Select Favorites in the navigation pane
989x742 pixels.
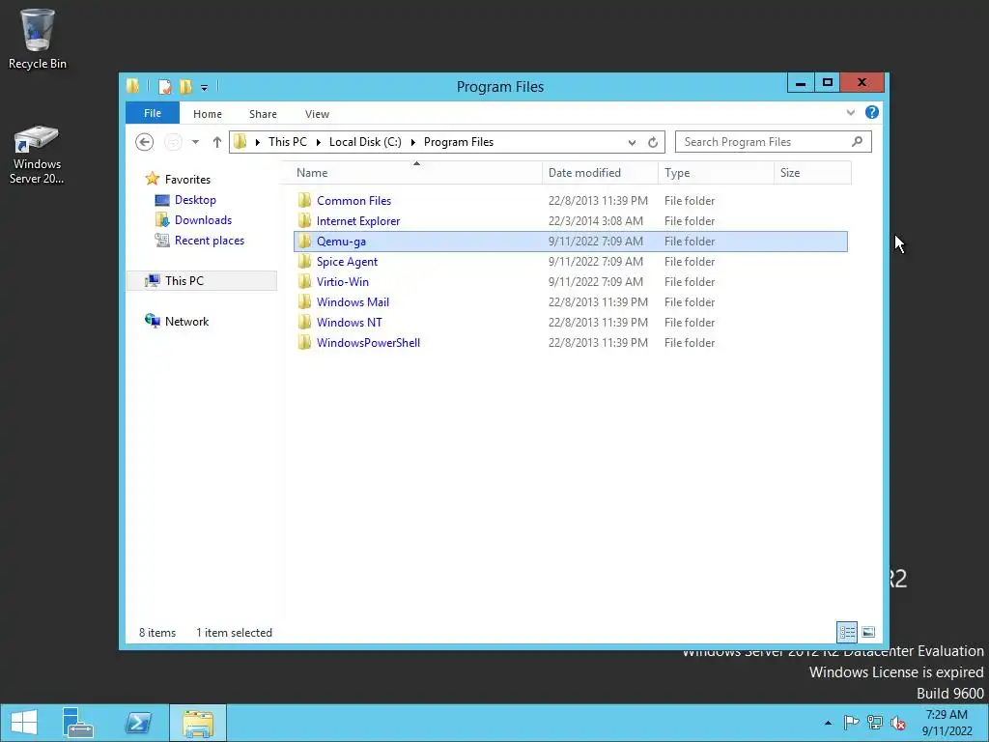(x=187, y=180)
